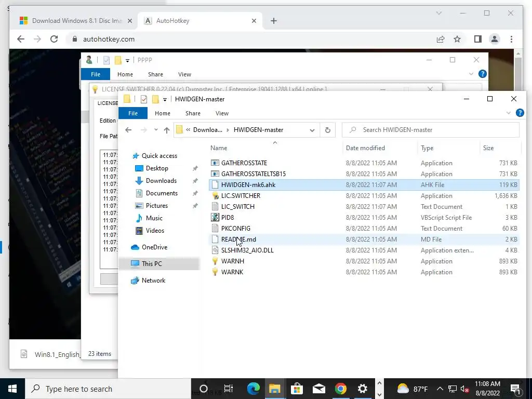Viewport: 532px width, 399px height.
Task: Open a new Chrome tab
Action: (x=274, y=21)
